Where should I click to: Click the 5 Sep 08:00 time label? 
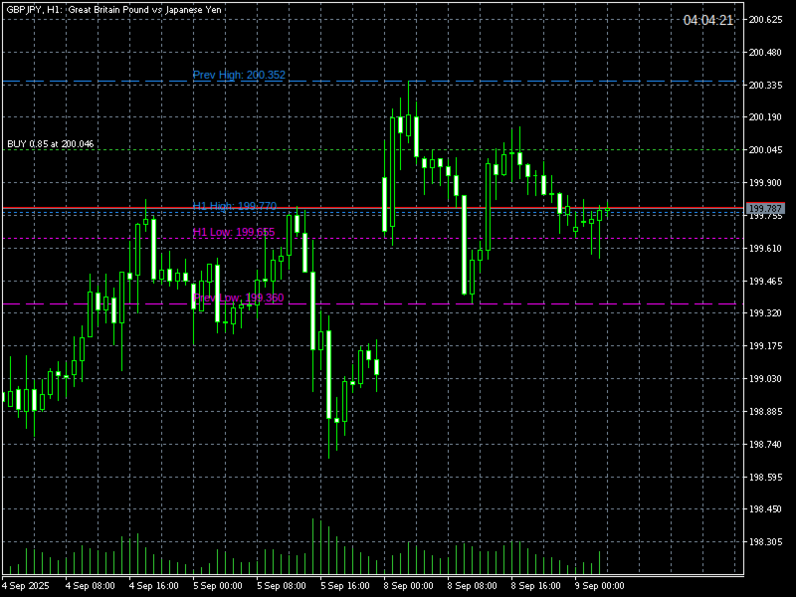point(282,586)
